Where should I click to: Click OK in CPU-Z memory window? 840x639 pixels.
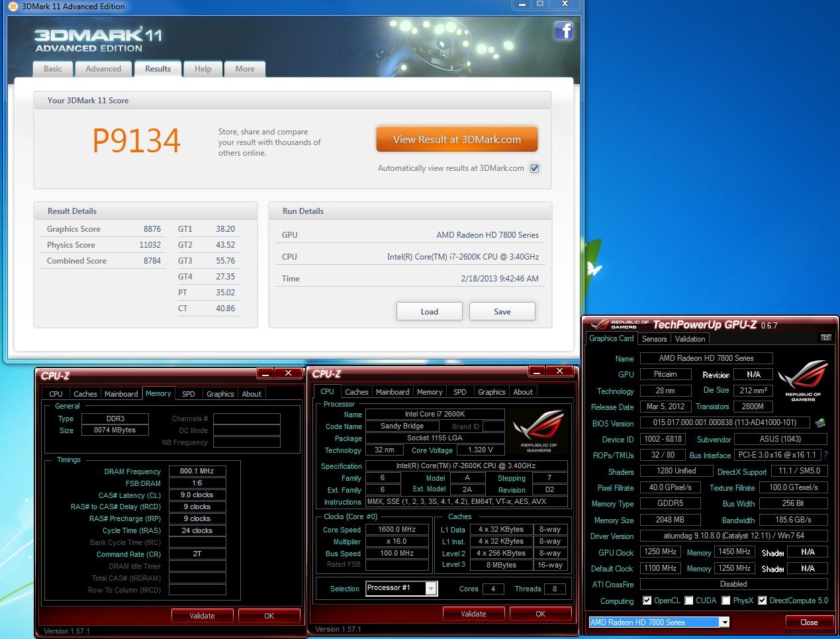coord(269,616)
